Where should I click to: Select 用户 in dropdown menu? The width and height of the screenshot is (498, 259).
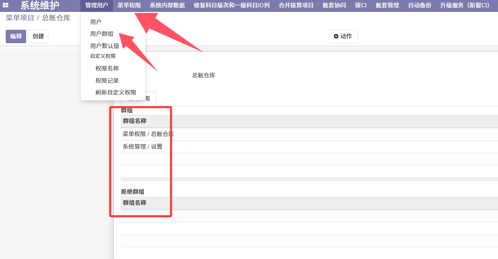(x=96, y=22)
